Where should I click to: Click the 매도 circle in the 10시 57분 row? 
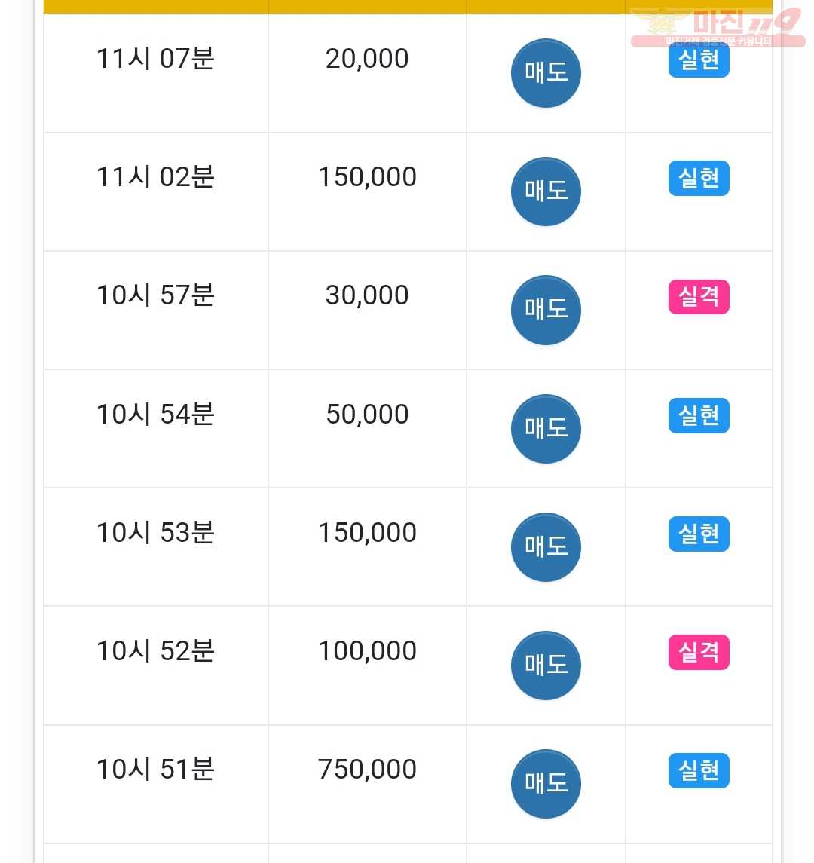click(x=546, y=310)
